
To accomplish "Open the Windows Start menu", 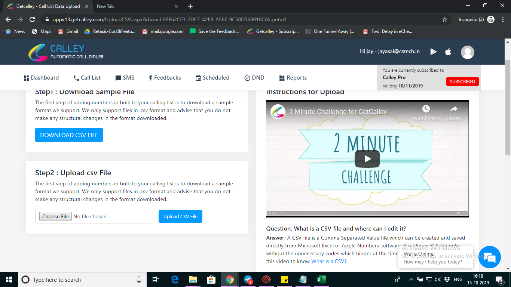I will (9, 280).
